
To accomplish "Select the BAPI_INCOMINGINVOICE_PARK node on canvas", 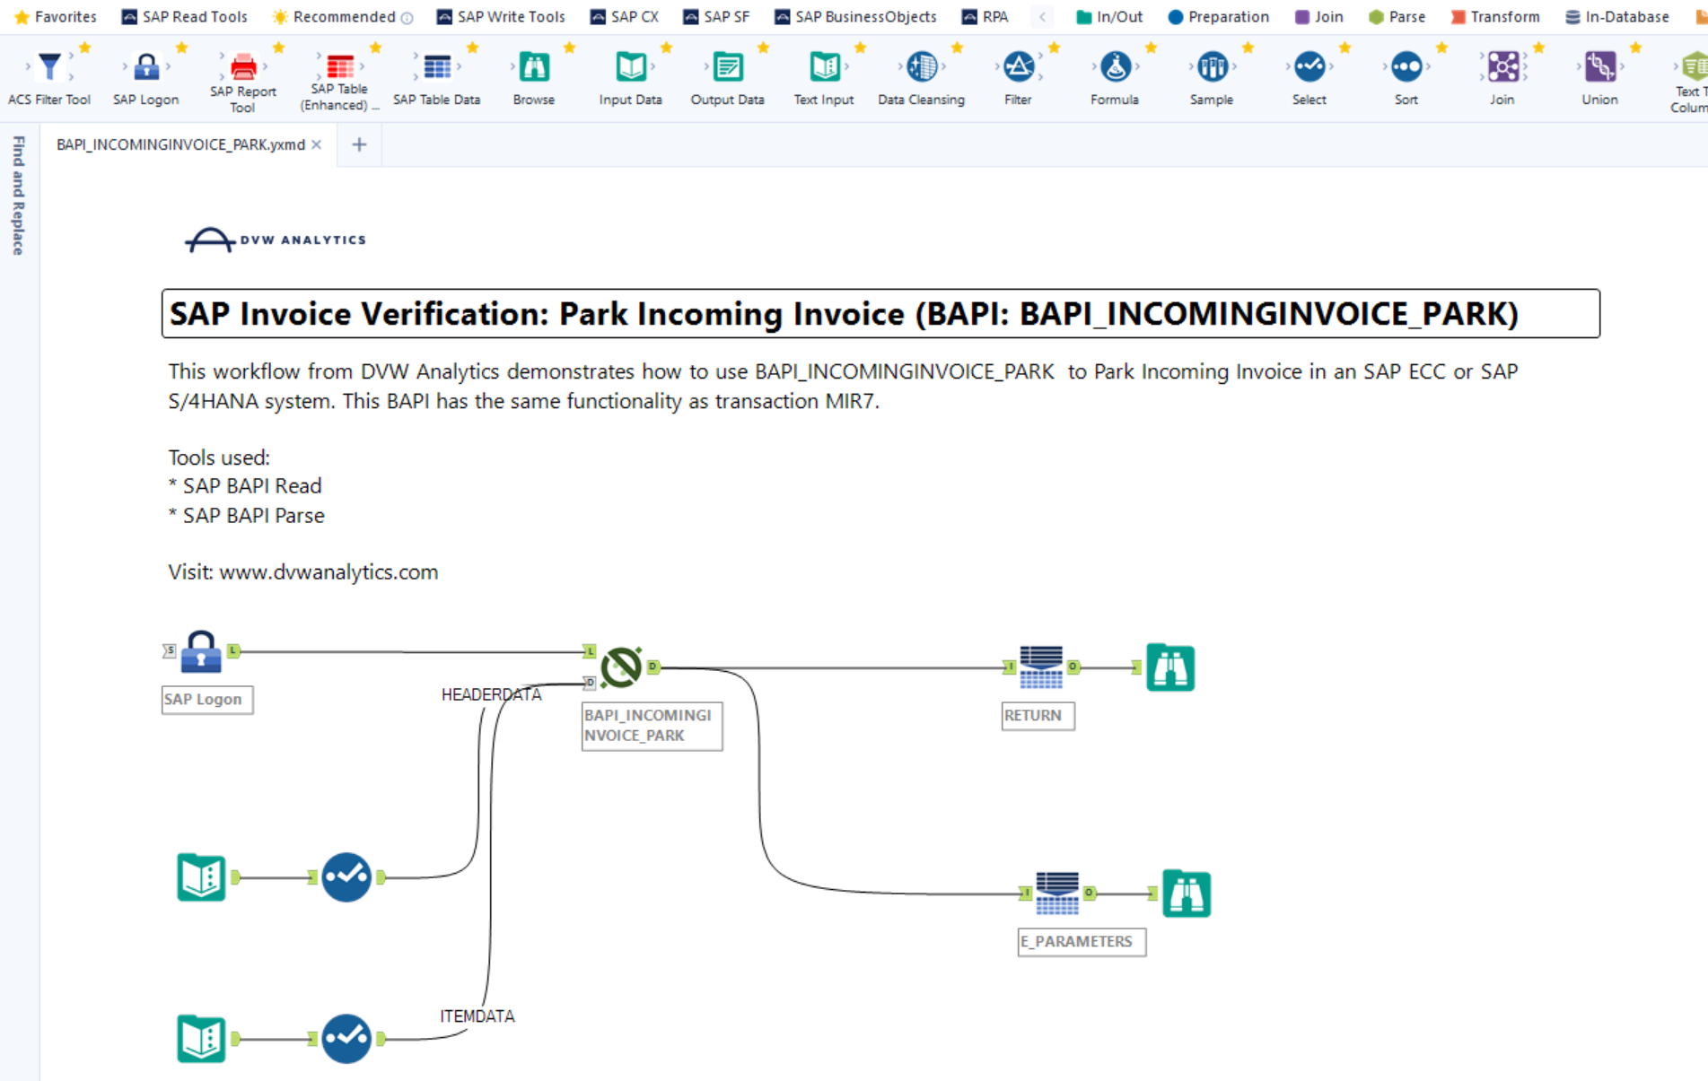I will point(621,667).
